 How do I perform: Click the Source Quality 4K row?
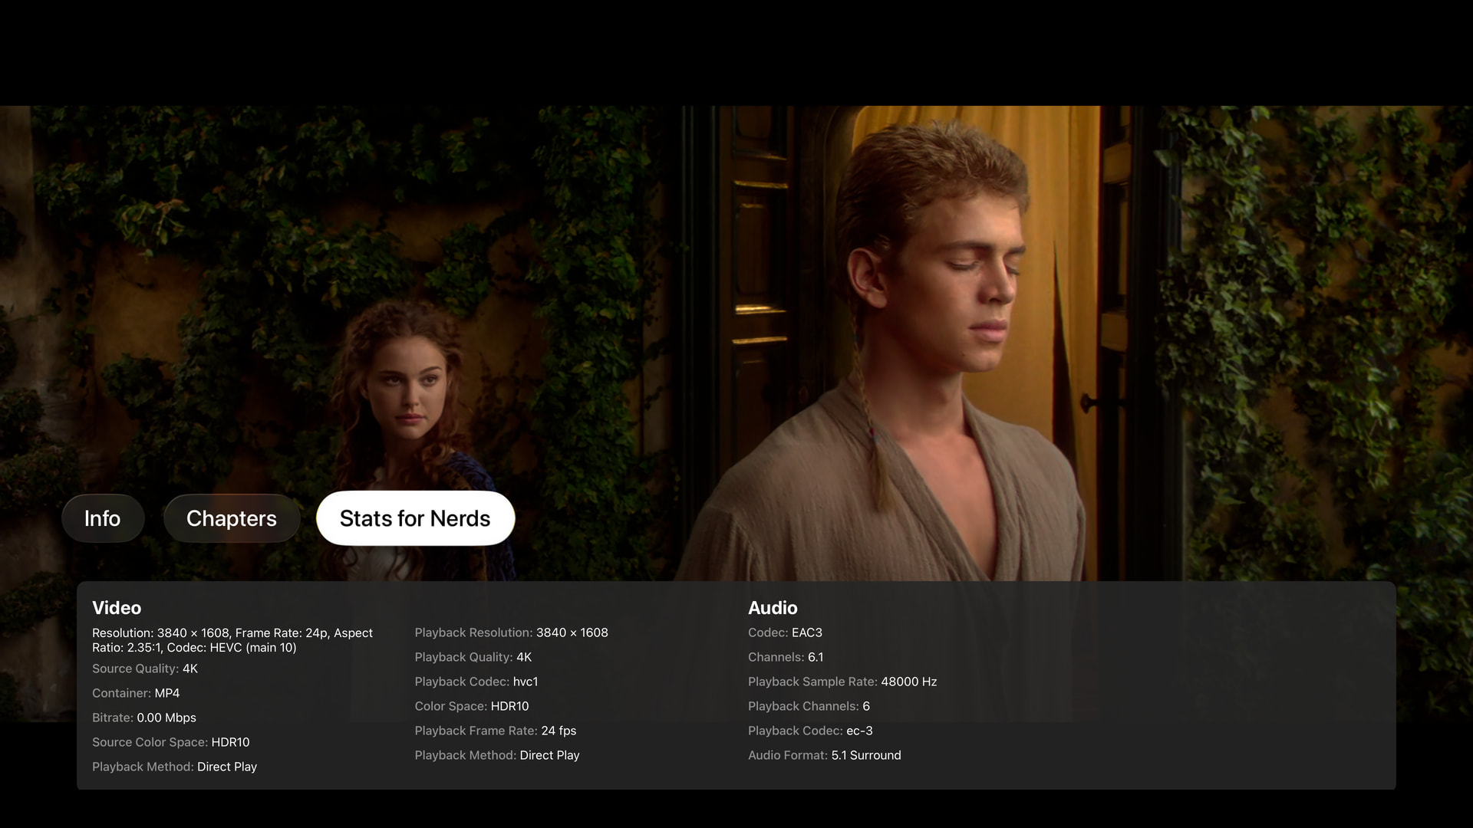(x=145, y=669)
